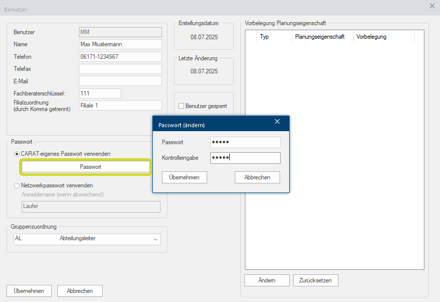Click the Zurücksetzen button

pyautogui.click(x=315, y=280)
